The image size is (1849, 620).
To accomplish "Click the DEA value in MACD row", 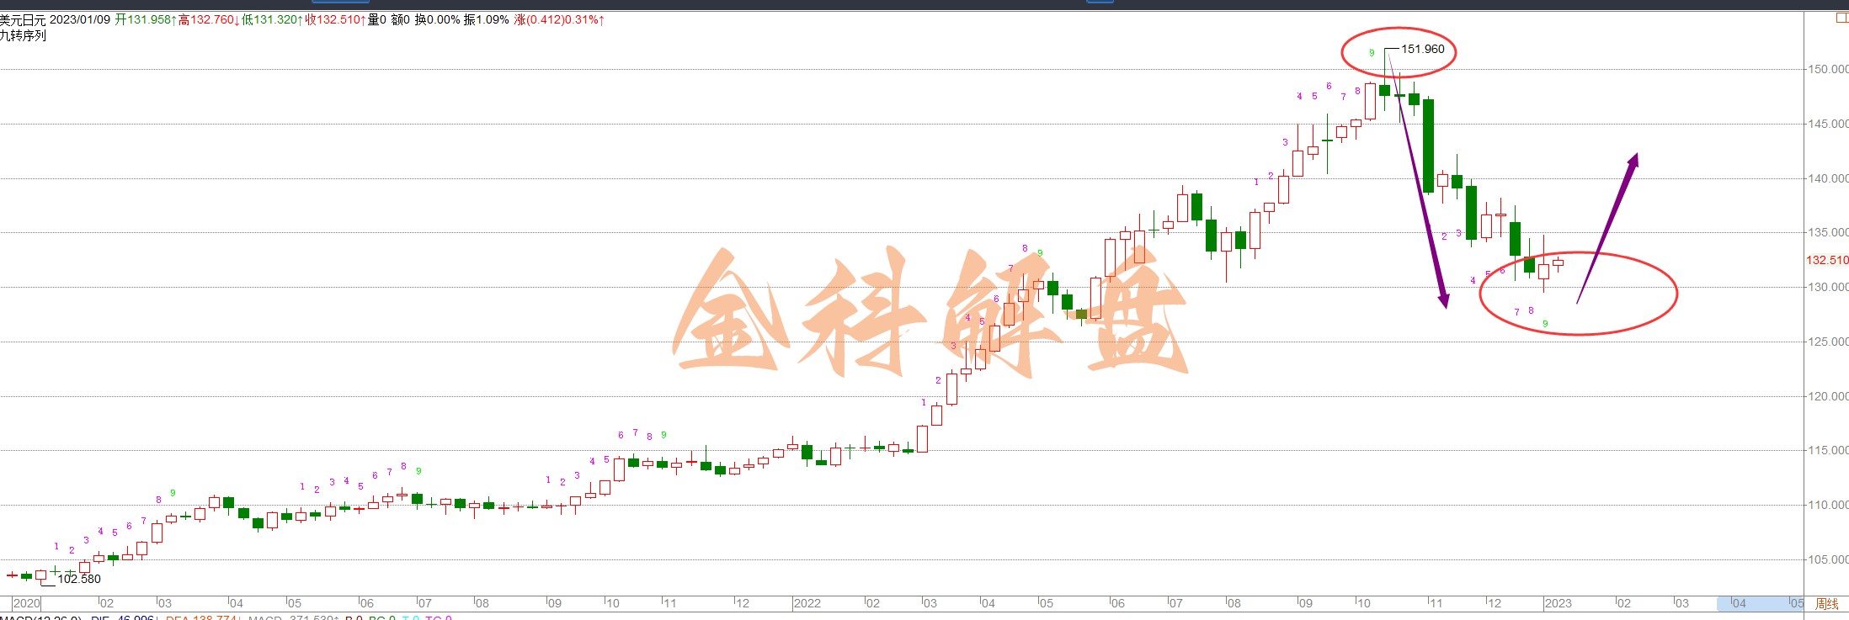I will tap(202, 617).
